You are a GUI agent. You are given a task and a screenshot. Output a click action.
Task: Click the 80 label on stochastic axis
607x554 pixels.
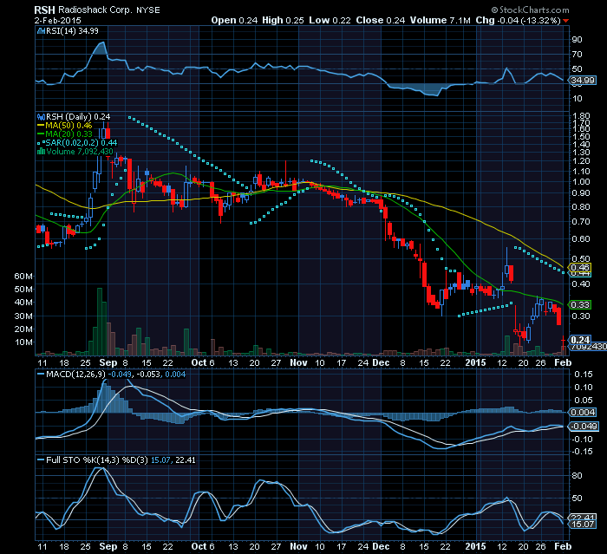[x=577, y=475]
